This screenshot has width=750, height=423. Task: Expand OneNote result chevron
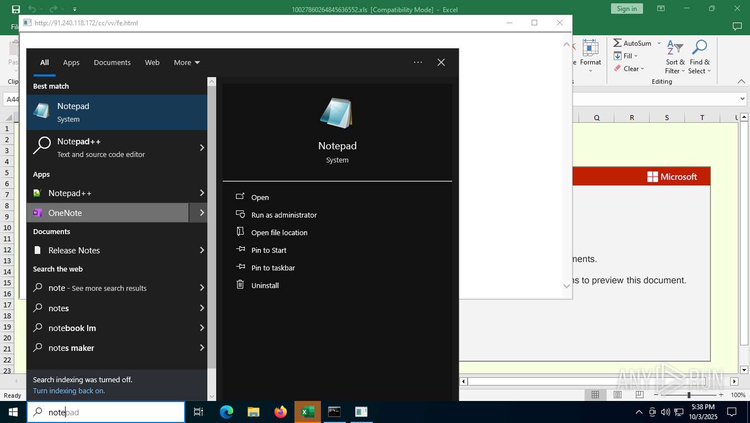[202, 213]
